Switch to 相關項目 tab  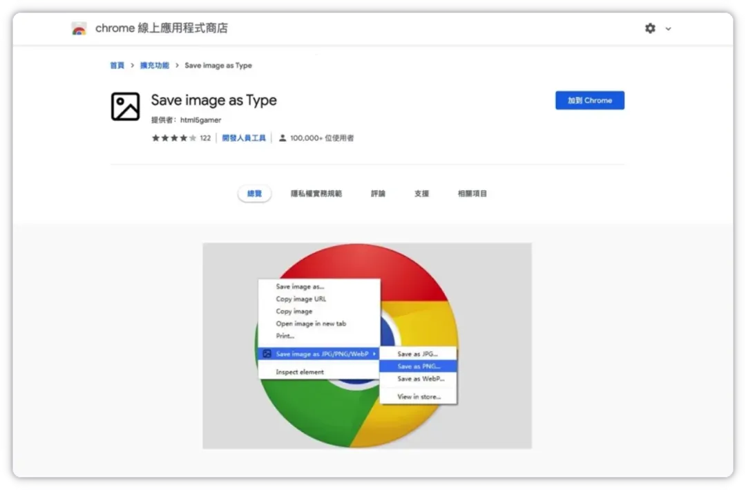(x=472, y=194)
